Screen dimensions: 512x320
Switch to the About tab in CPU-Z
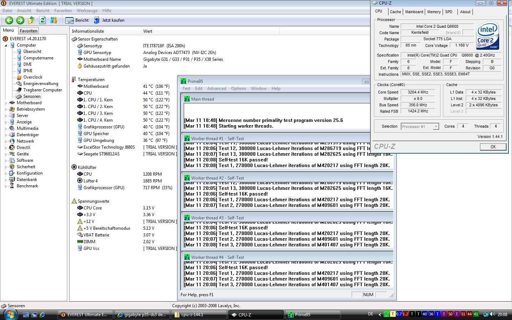pos(465,12)
